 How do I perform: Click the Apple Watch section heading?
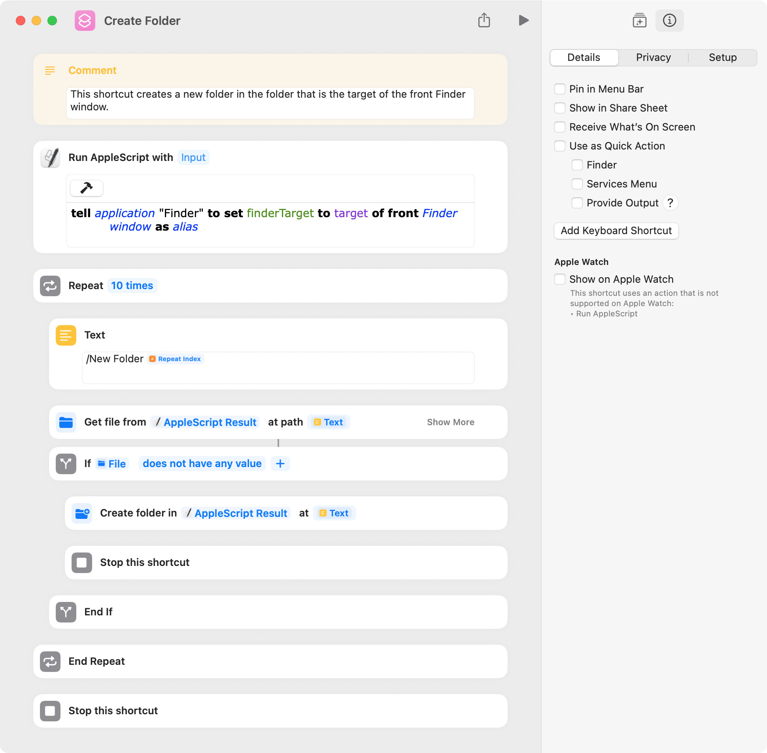pos(581,262)
